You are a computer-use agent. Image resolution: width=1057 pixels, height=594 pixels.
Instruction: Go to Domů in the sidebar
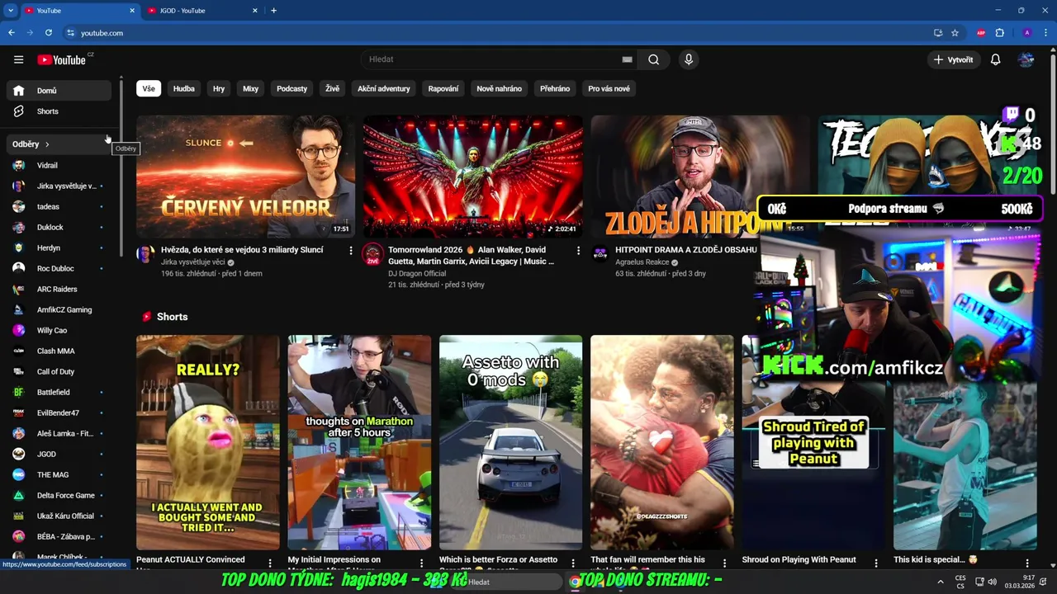point(58,91)
